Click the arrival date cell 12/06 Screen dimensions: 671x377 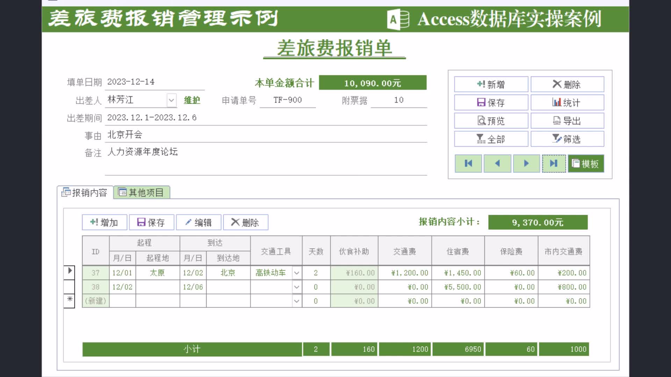click(193, 287)
